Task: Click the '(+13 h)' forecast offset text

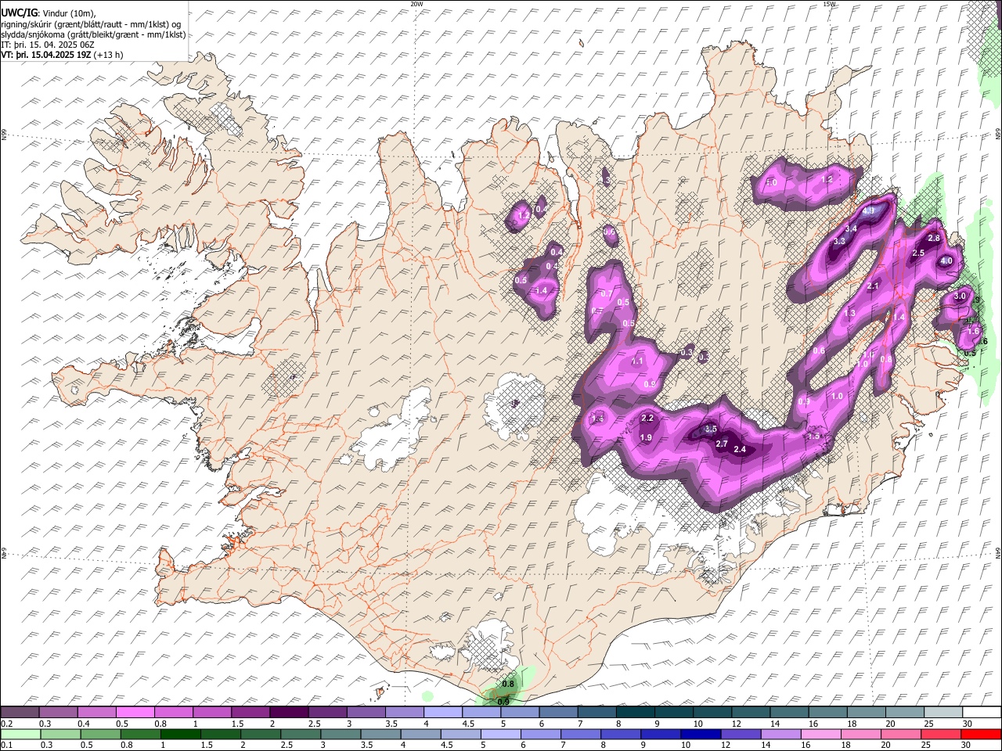Action: coord(109,55)
